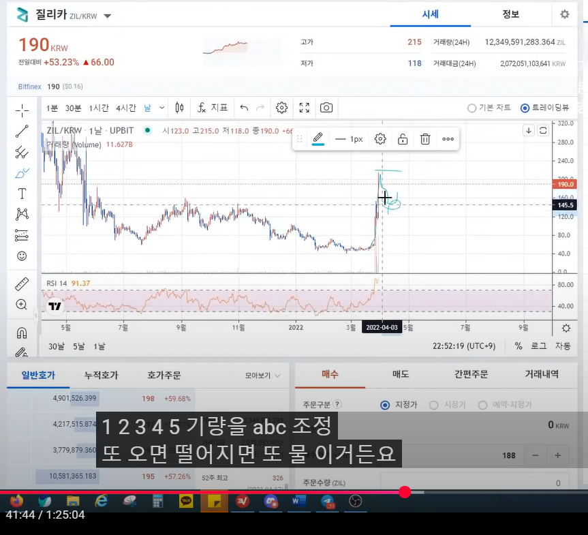This screenshot has height=535, width=588.
Task: Select the pitchfork drawing tool
Action: tap(22, 152)
